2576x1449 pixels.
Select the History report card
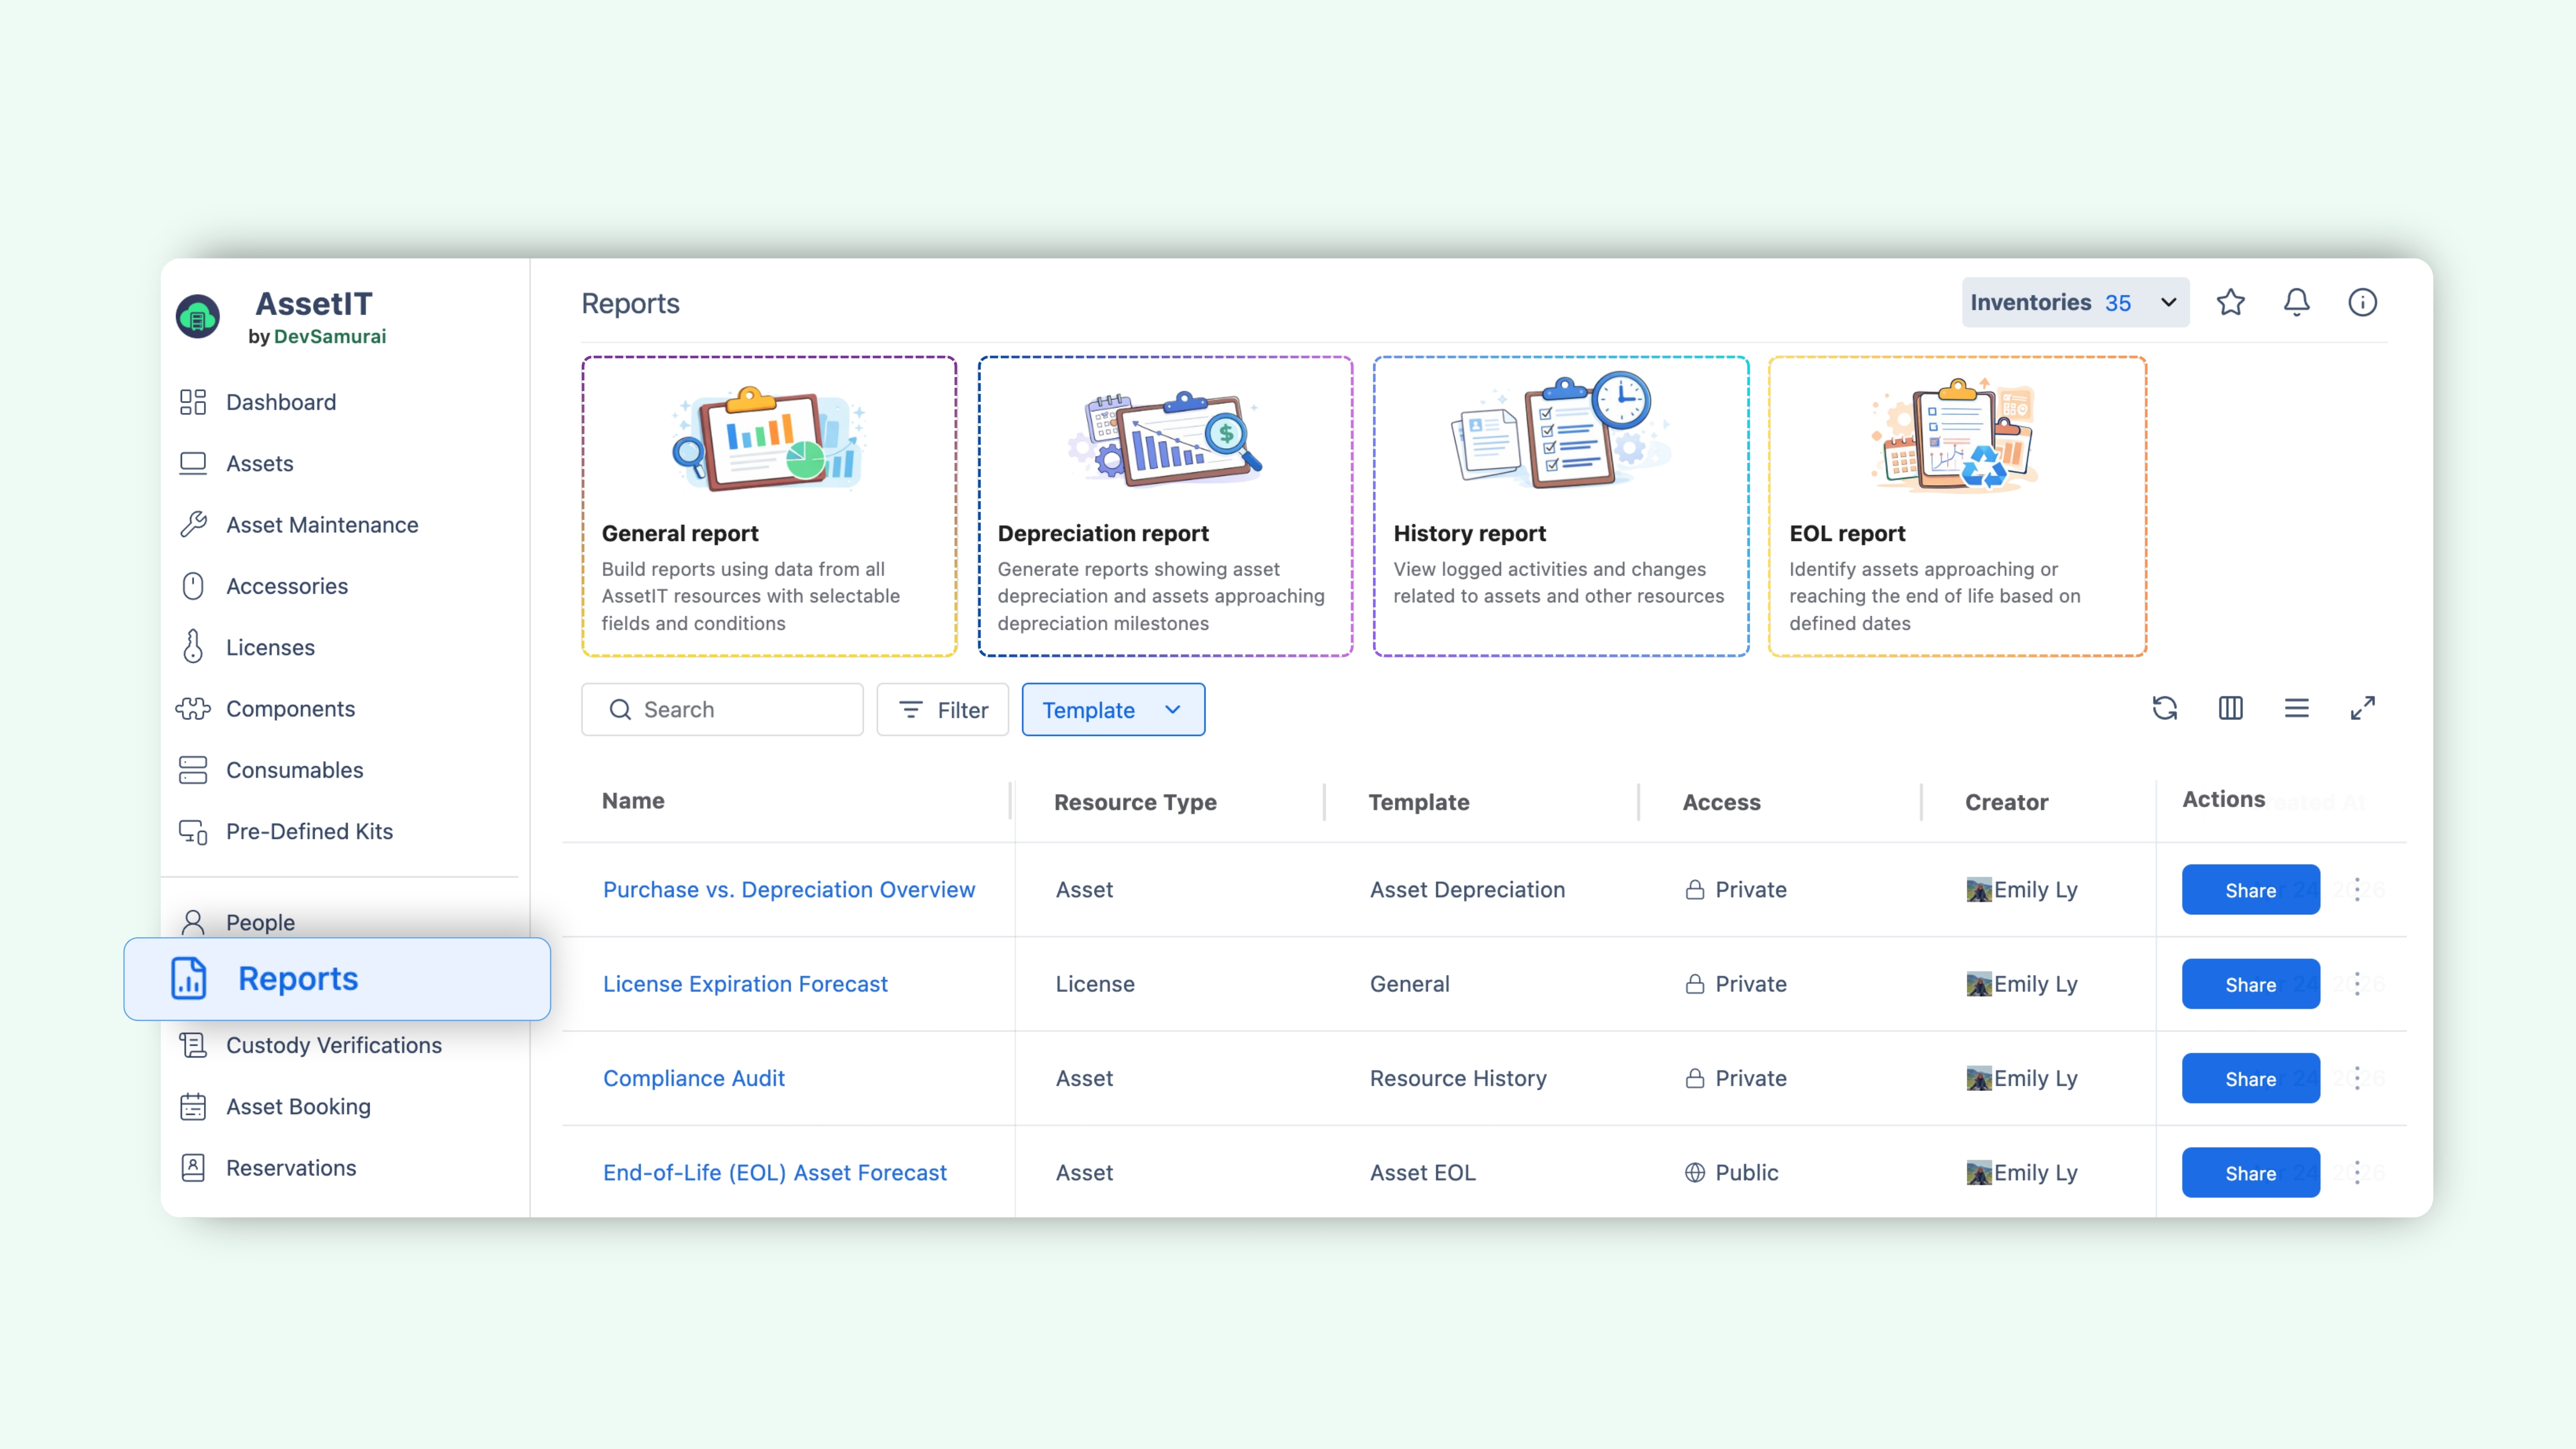[1560, 506]
